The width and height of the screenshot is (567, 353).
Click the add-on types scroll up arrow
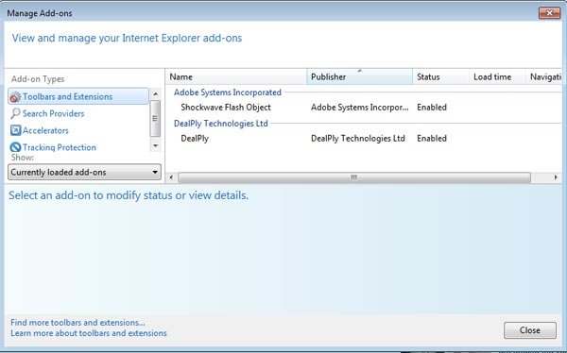(156, 94)
